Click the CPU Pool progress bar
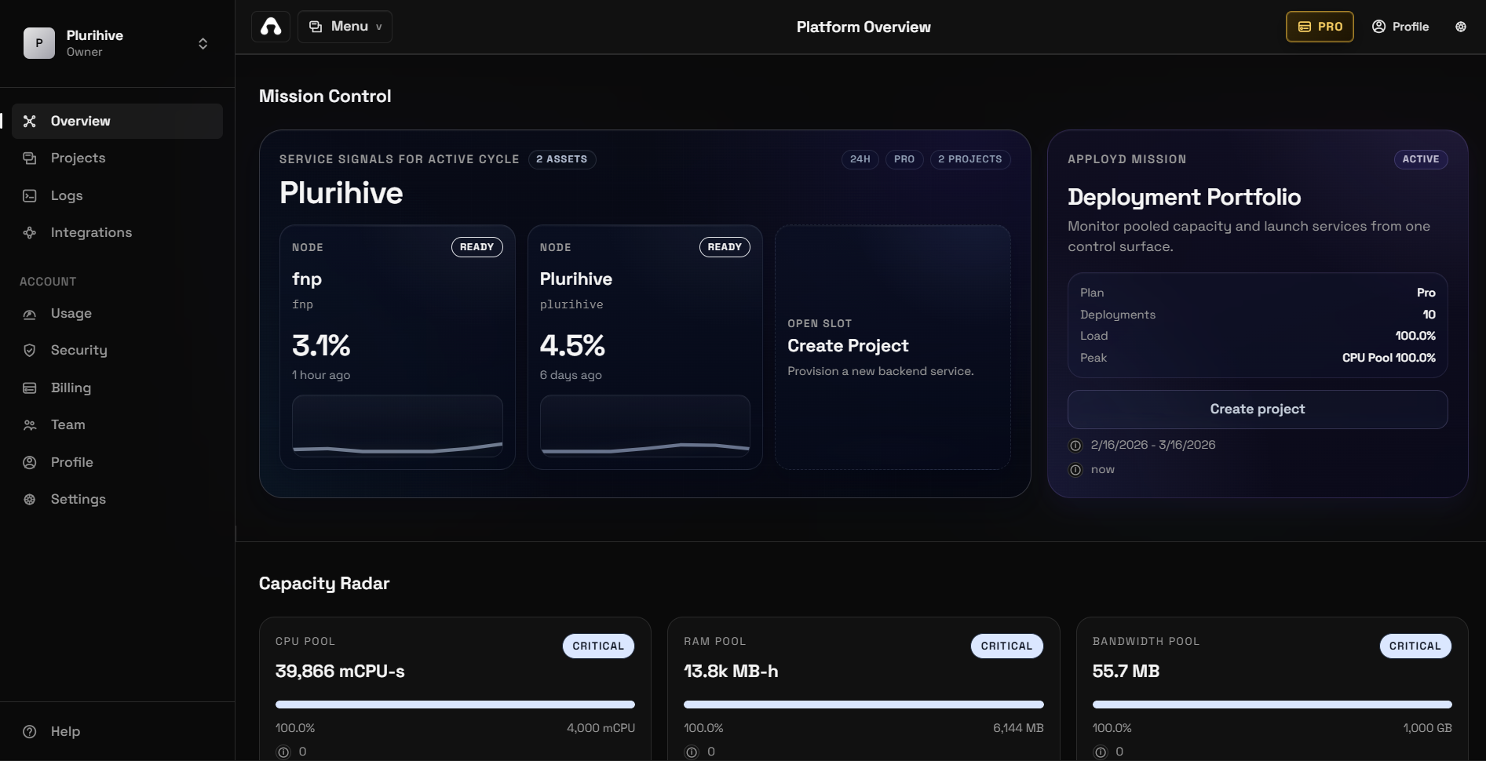The width and height of the screenshot is (1486, 761). pos(455,705)
